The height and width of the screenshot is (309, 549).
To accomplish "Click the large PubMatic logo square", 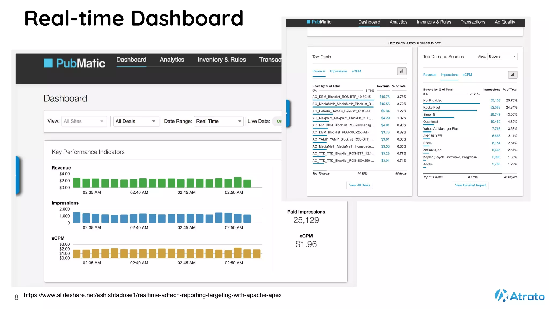I will tap(48, 63).
